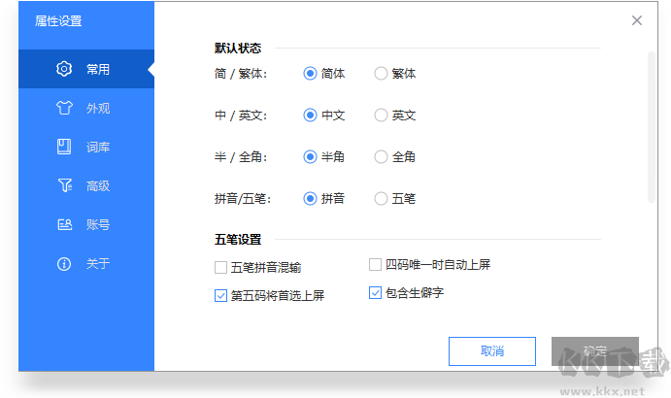
Task: Pick 五笔 input mode
Action: (381, 199)
